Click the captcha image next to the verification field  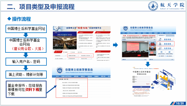tap(148, 84)
